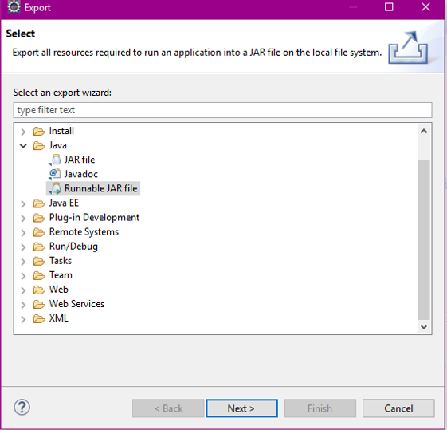The height and width of the screenshot is (430, 447).
Task: Select the Remote Systems label
Action: 84,231
